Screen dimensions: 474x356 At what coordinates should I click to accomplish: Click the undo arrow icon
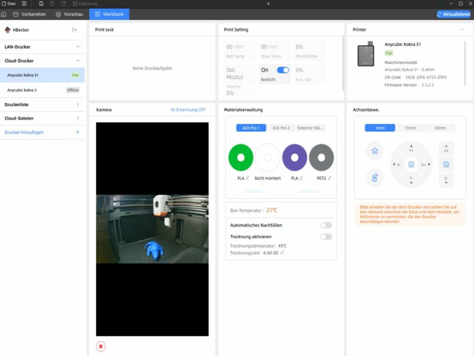(x=52, y=3)
